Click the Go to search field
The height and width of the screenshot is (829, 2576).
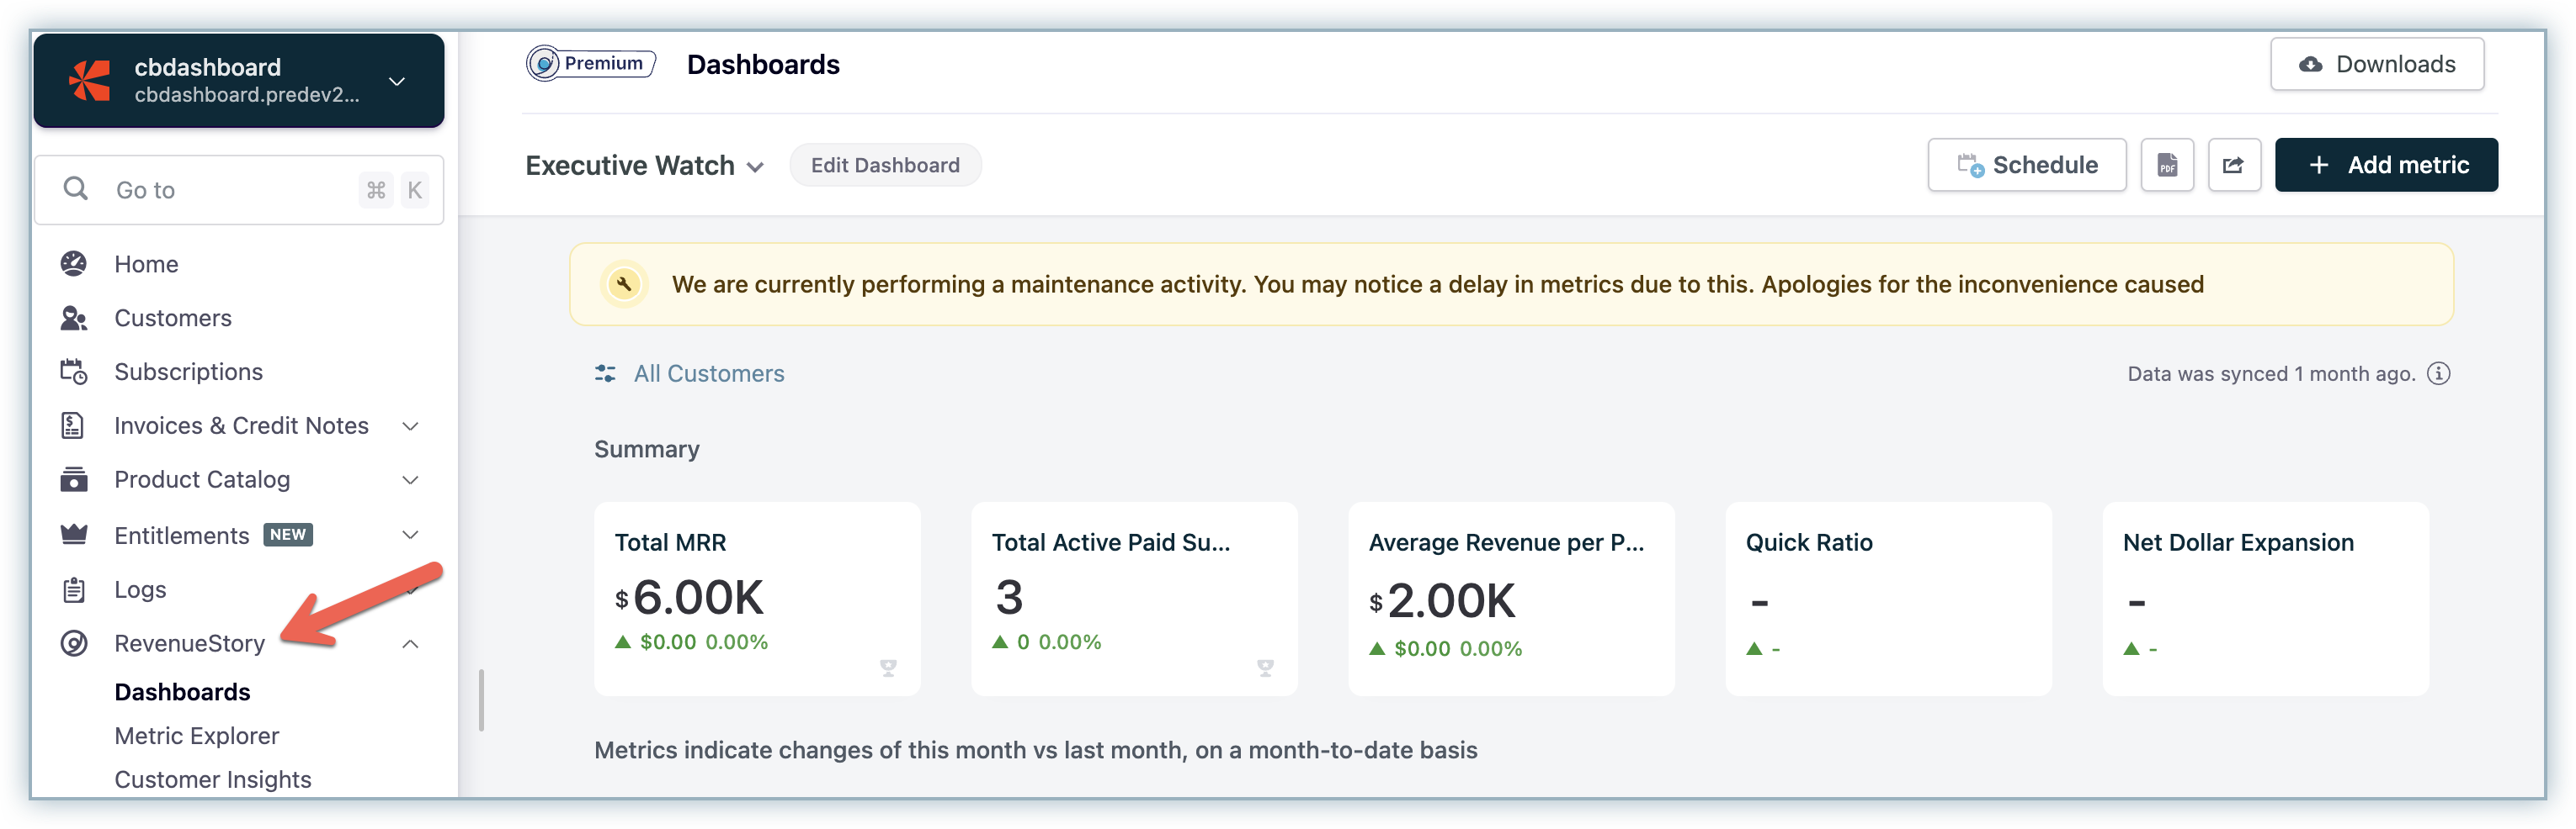[230, 190]
